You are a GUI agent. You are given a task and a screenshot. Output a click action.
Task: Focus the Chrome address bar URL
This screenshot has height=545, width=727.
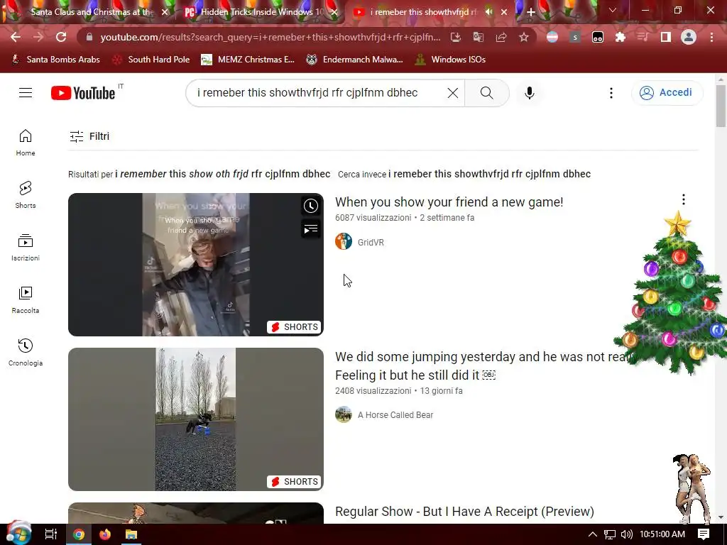coord(270,37)
